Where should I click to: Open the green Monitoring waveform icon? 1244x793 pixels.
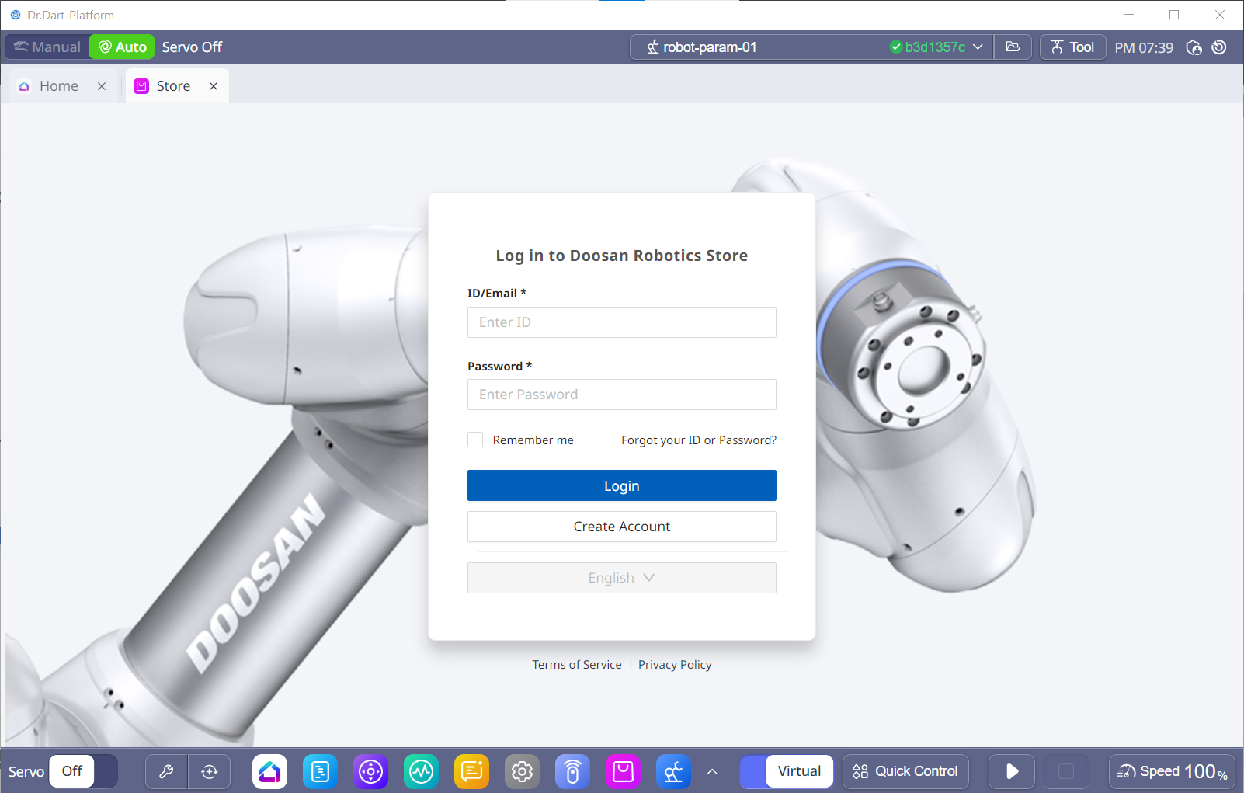click(x=421, y=771)
